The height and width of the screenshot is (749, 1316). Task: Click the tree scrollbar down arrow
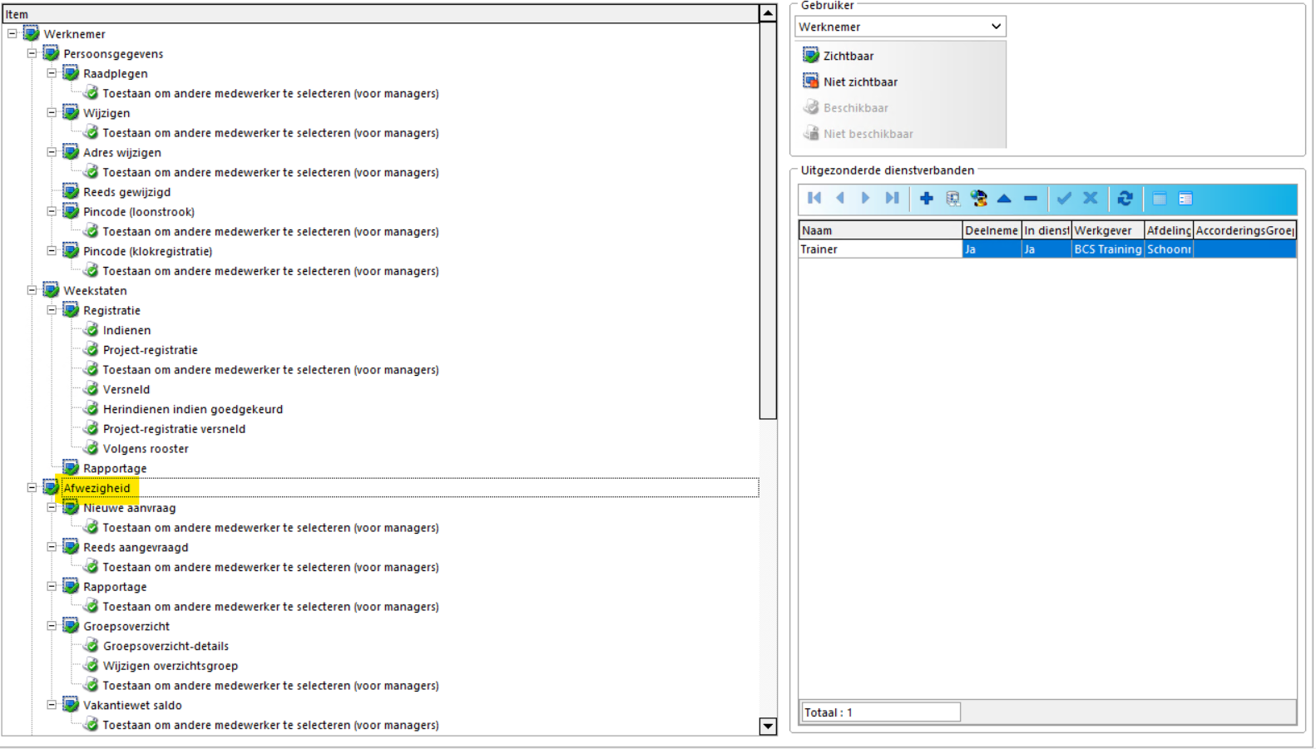[768, 727]
